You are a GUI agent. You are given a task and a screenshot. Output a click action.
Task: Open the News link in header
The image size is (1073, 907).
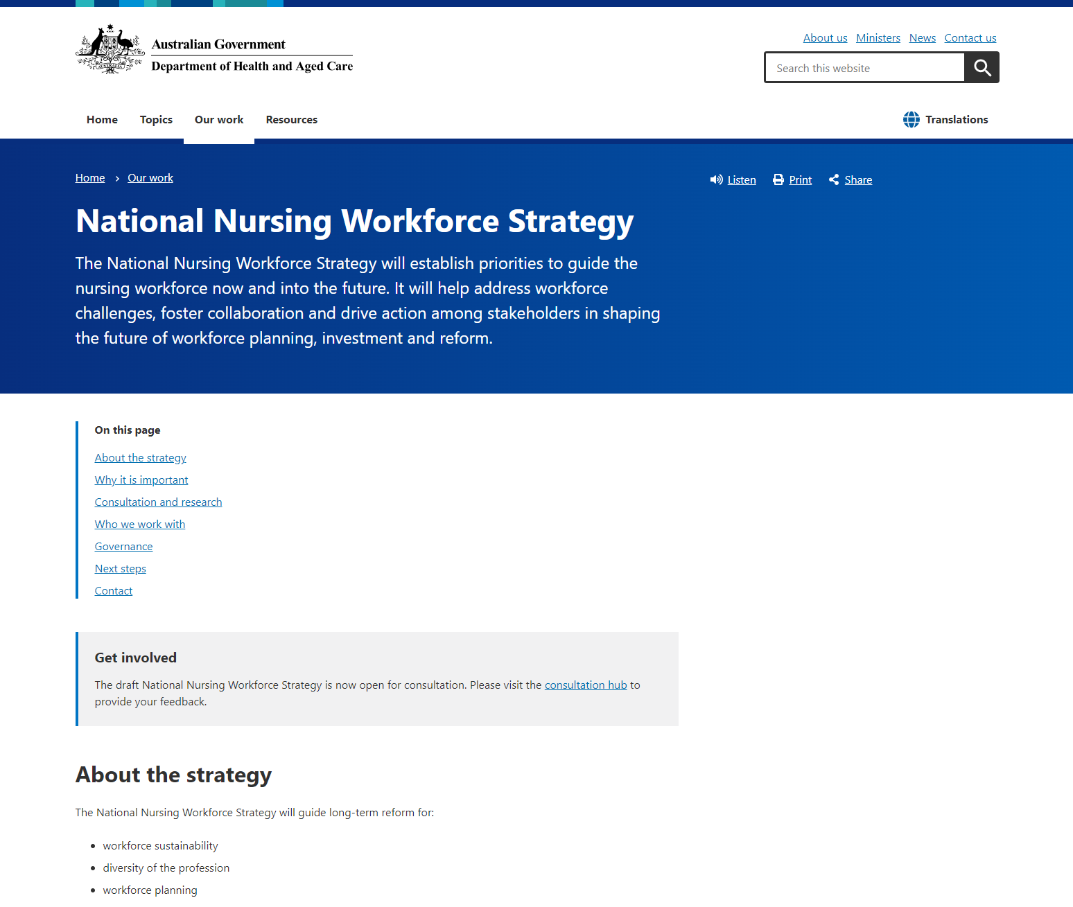pyautogui.click(x=922, y=37)
